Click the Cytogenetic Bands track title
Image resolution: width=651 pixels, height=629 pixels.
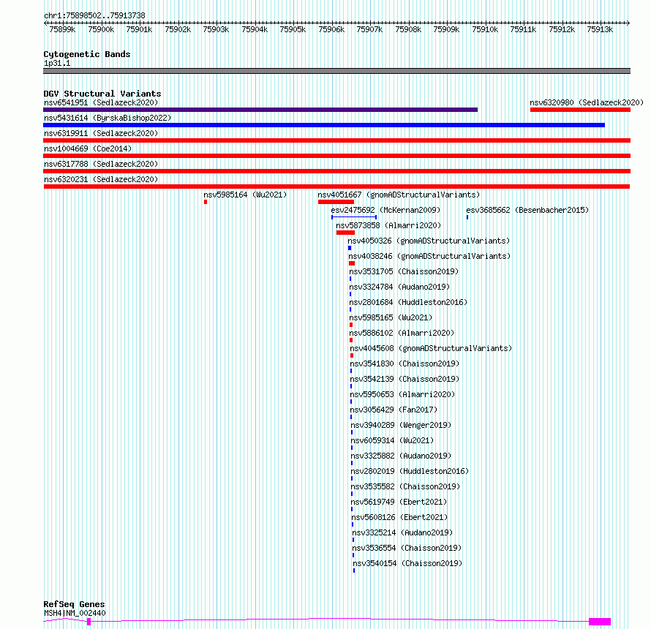[x=87, y=54]
